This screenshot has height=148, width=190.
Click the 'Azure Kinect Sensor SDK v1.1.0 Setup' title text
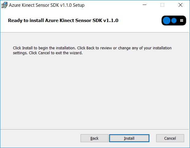click(47, 5)
